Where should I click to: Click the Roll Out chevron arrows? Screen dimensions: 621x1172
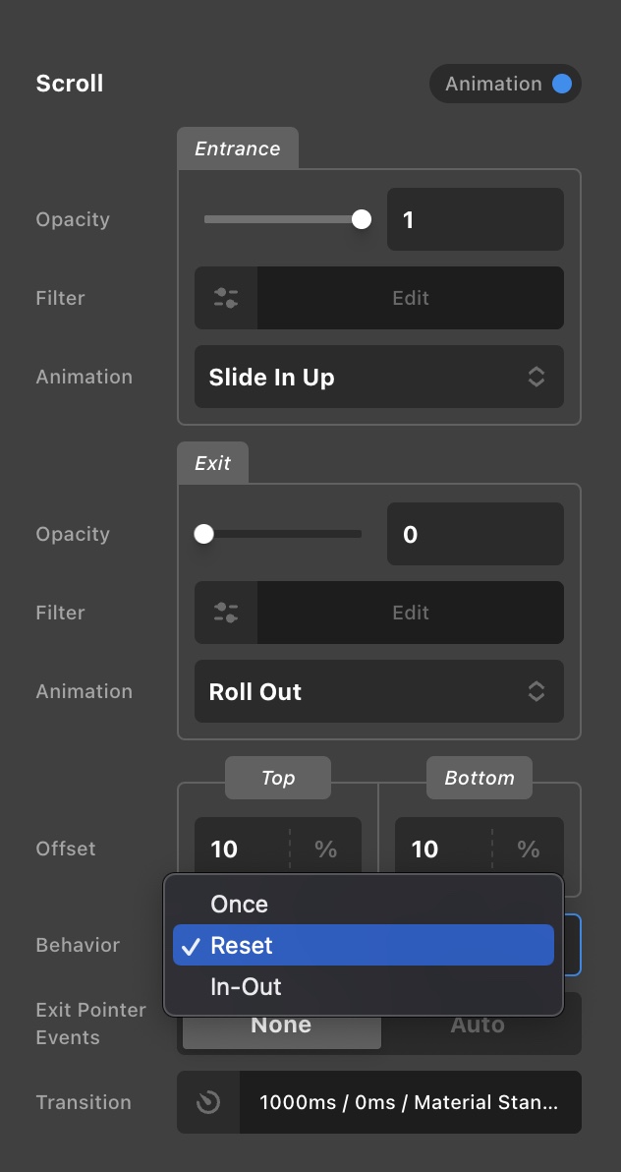pyautogui.click(x=536, y=691)
